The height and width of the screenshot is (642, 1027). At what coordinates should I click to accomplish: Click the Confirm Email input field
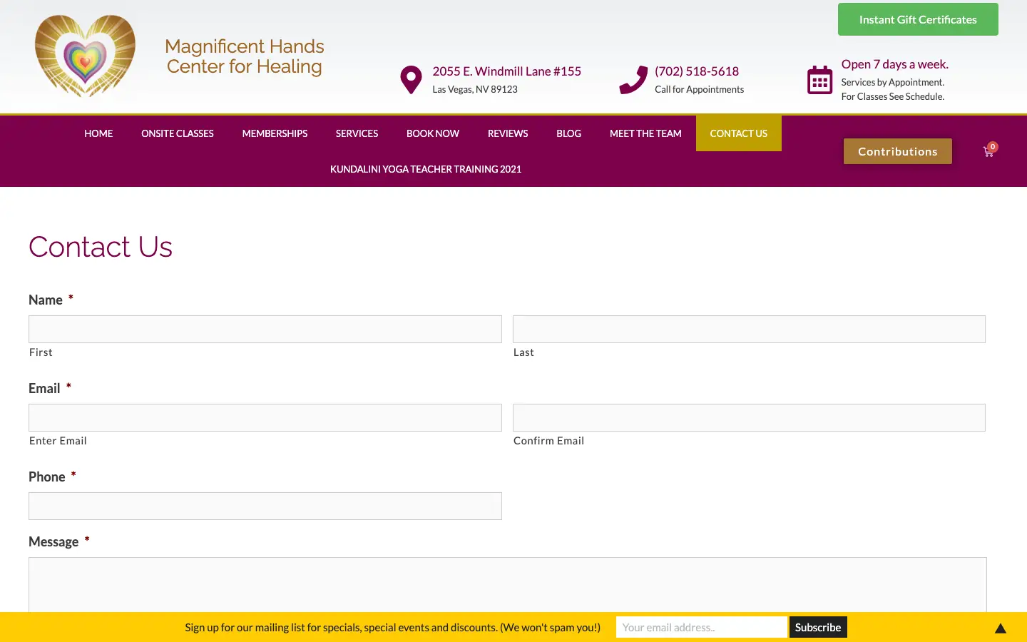pos(749,418)
